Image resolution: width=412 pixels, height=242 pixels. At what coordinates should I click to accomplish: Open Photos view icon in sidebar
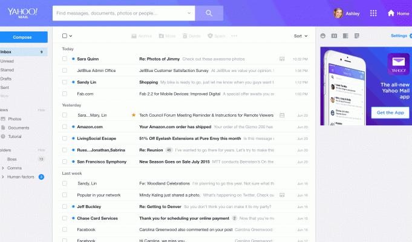click(3, 119)
